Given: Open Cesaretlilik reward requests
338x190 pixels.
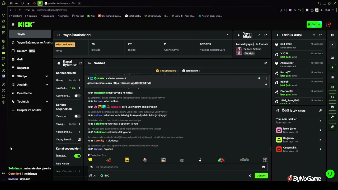Looking at the screenshot, I should [299, 149].
